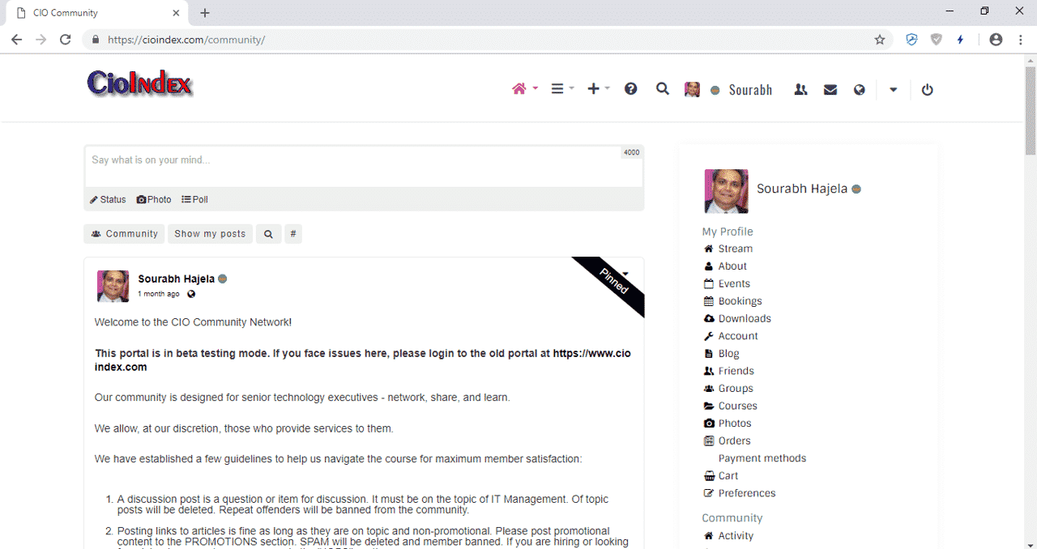
Task: Open the caret dropdown beside notifications
Action: 894,90
